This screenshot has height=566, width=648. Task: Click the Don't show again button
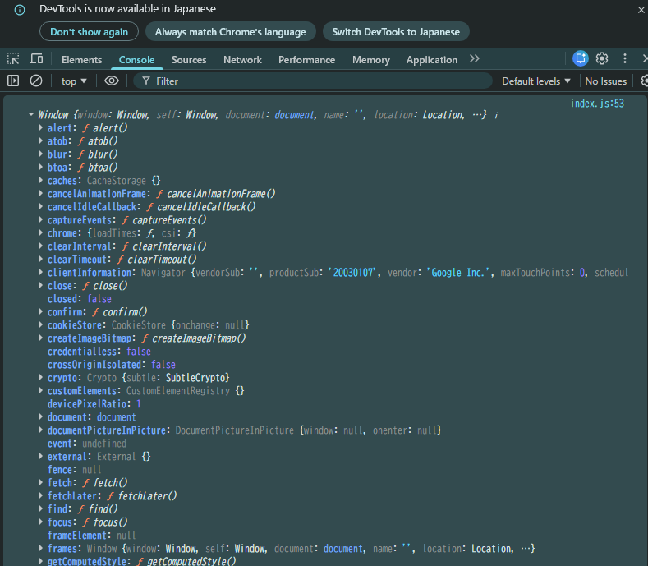(x=89, y=32)
